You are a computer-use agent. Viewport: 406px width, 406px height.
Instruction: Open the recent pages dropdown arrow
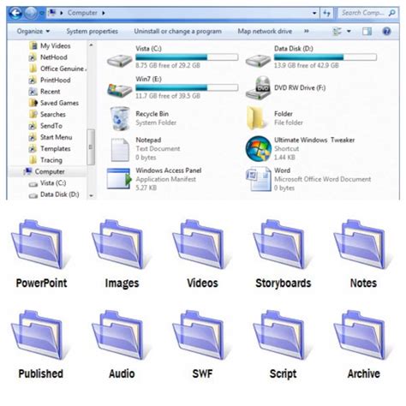(42, 13)
